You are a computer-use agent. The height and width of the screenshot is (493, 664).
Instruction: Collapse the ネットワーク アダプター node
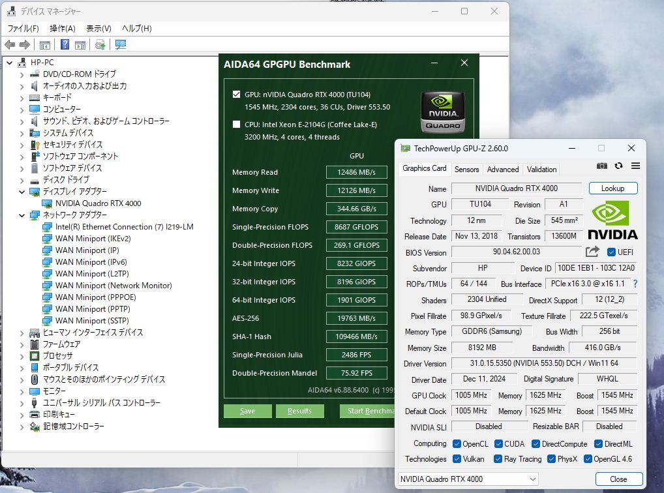(22, 215)
